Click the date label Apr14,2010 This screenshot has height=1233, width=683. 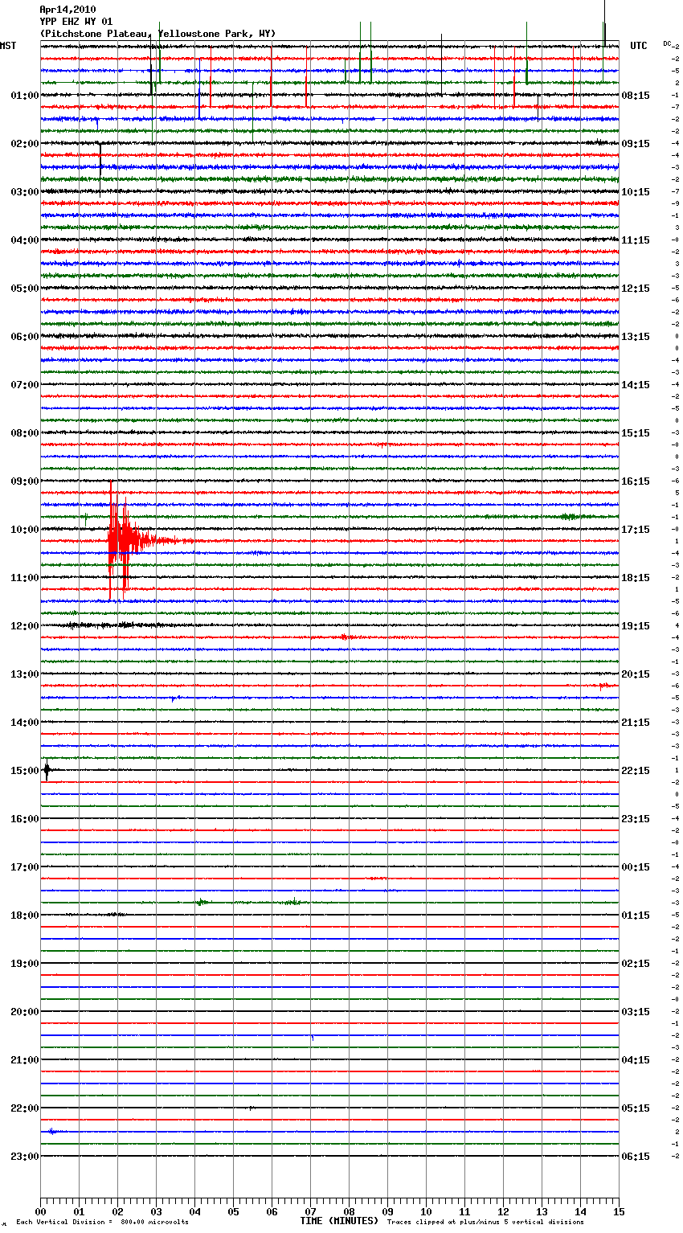tap(67, 10)
